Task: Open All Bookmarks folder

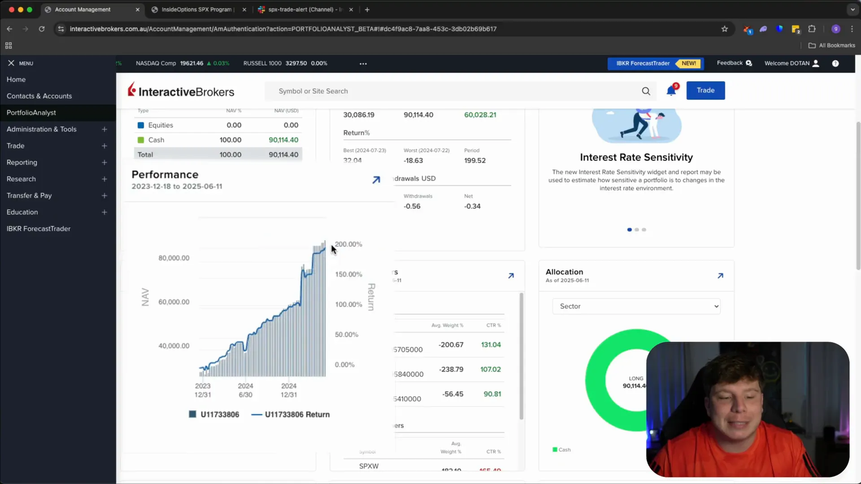Action: point(832,45)
